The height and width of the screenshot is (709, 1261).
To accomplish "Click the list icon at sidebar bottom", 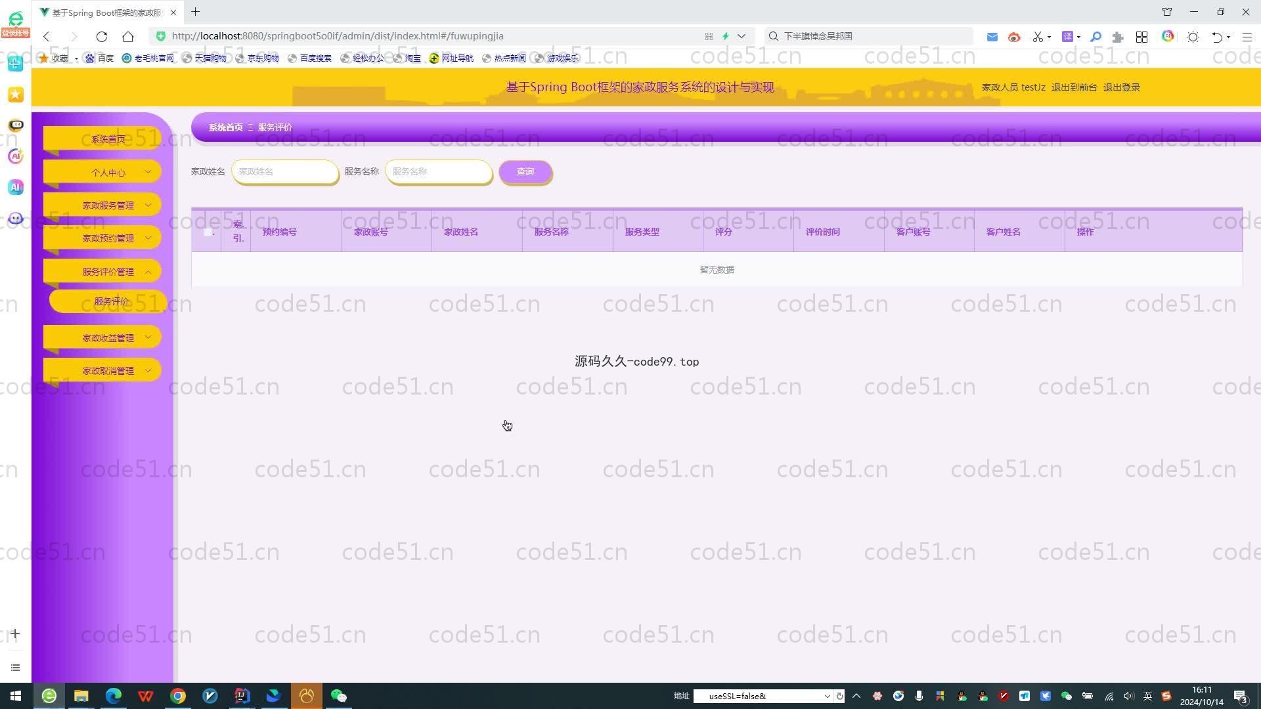I will coord(16,668).
